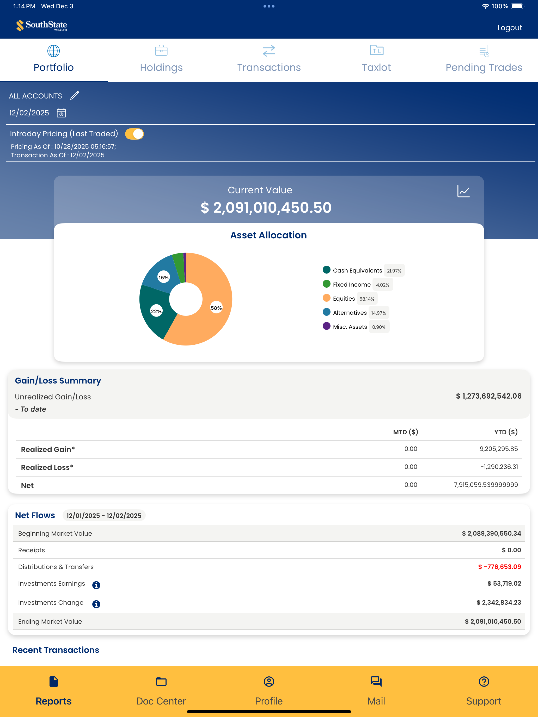Log out using the Logout link
This screenshot has height=717, width=538.
(x=510, y=28)
